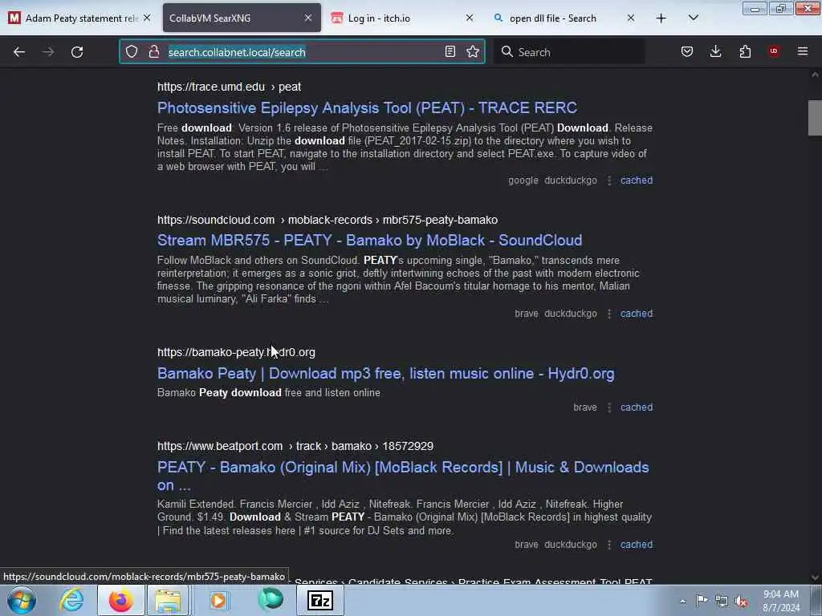822x616 pixels.
Task: Open cached link for TRACE RERC result
Action: 637,180
